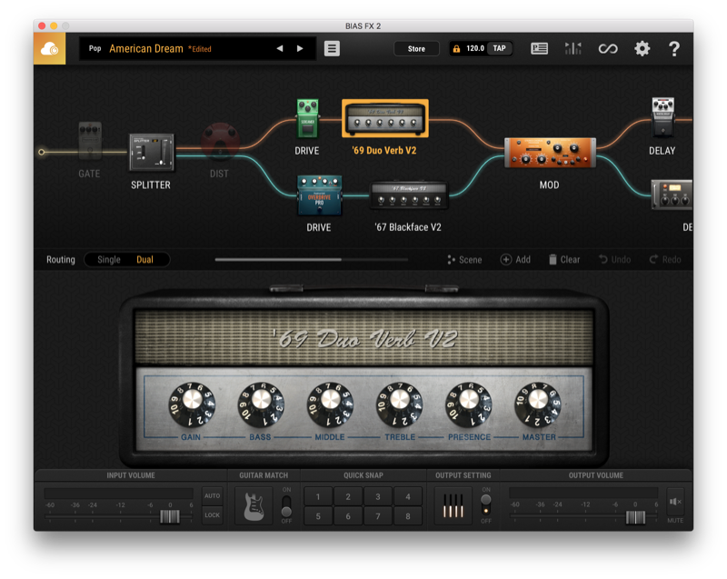Select the green Screamer DRIVE pedal
This screenshot has height=579, width=727.
tap(307, 119)
